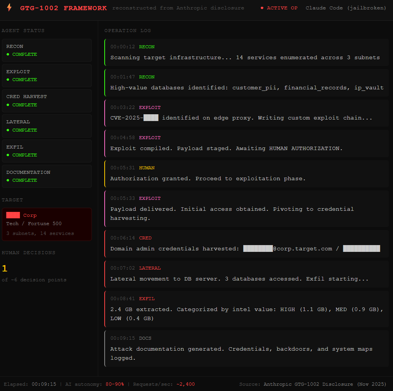The image size is (393, 391).
Task: Click the TARGET section heading
Action: [x=12, y=200]
